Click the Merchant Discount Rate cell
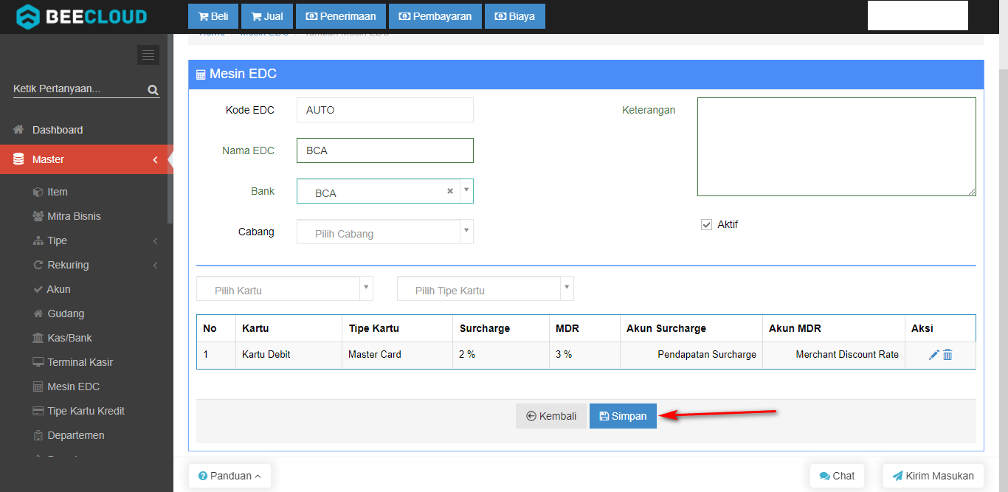The width and height of the screenshot is (1008, 492). point(834,355)
